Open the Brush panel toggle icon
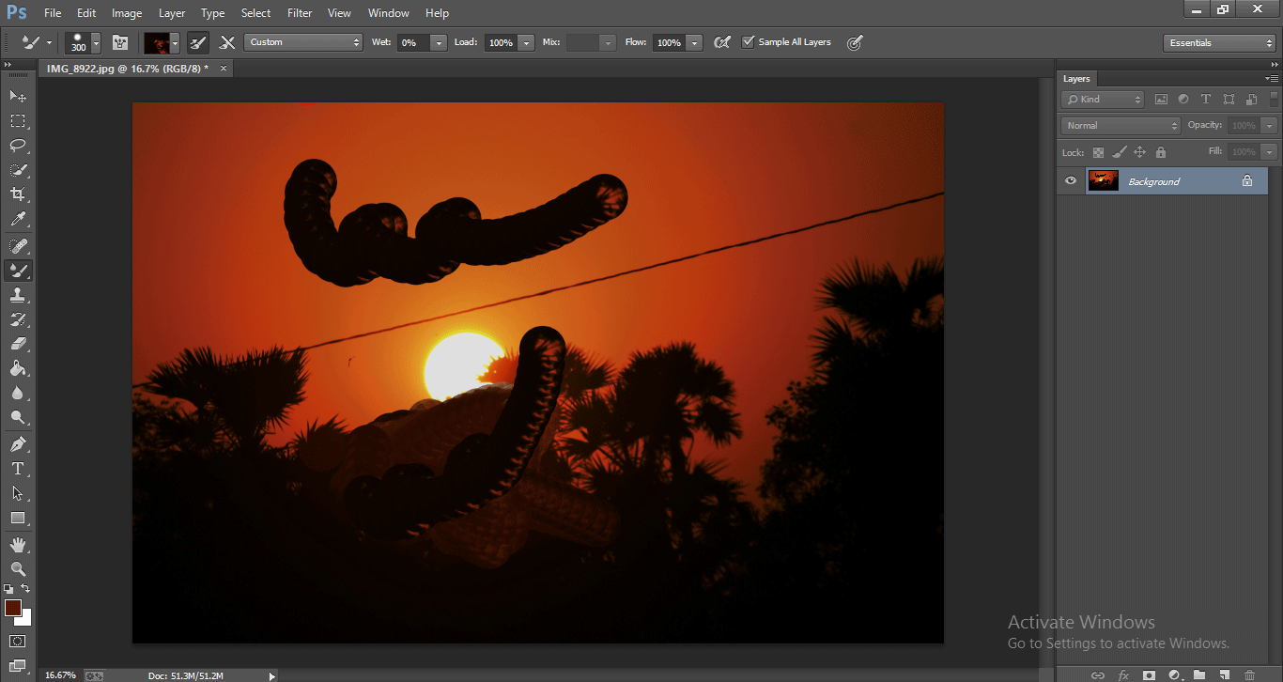The width and height of the screenshot is (1283, 682). point(119,42)
